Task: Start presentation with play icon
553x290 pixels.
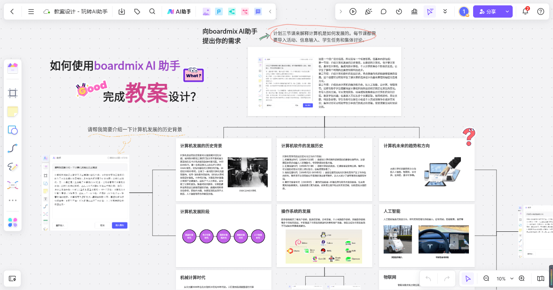Action: [x=353, y=11]
